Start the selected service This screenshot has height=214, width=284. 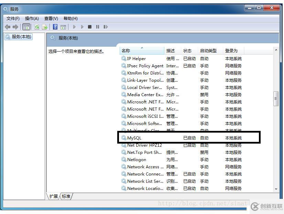(74, 27)
